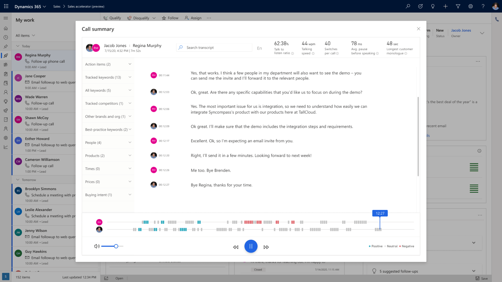
Task: Click the 12:27 playhead marker on timeline
Action: 380,213
